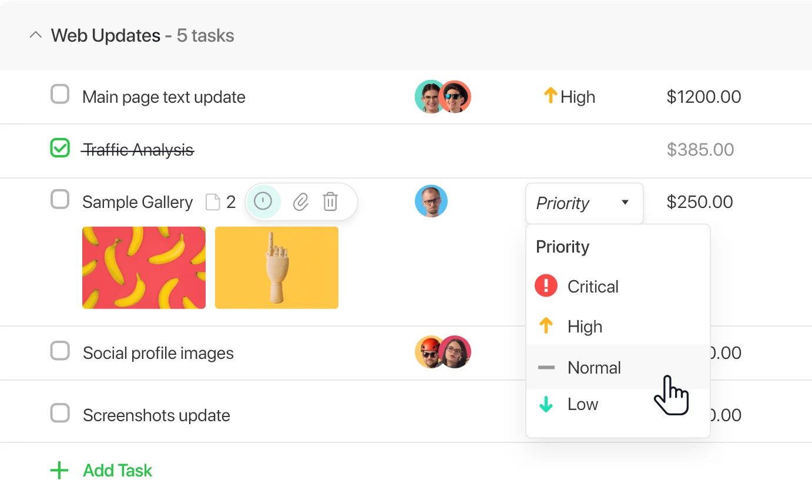Check the Main page text update checkbox
The height and width of the screenshot is (504, 812).
coord(60,94)
